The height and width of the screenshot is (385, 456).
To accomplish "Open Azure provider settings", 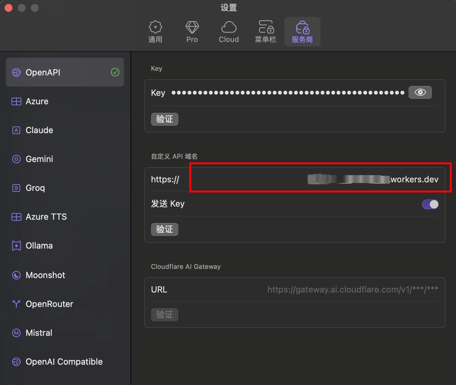I will point(65,101).
